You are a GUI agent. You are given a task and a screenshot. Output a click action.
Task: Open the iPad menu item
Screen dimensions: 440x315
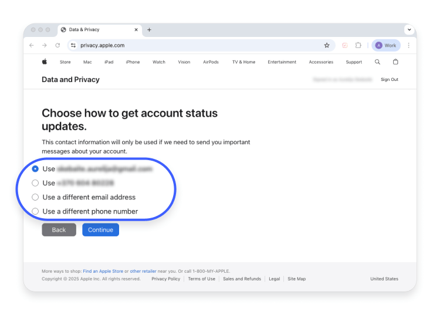point(109,62)
